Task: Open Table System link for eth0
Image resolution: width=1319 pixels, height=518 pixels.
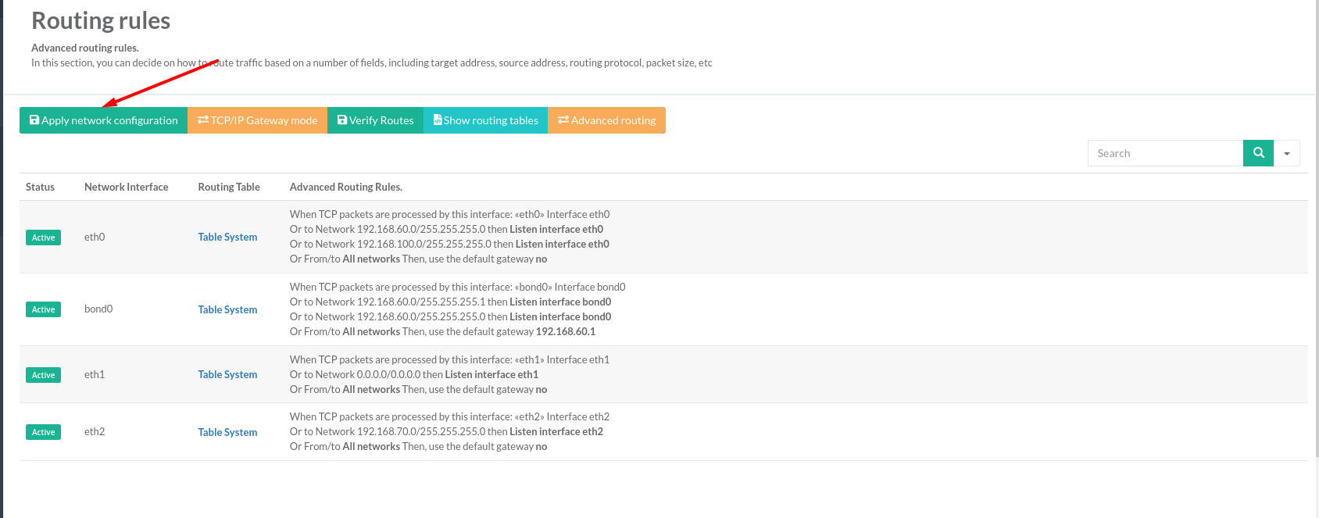Action: click(227, 237)
